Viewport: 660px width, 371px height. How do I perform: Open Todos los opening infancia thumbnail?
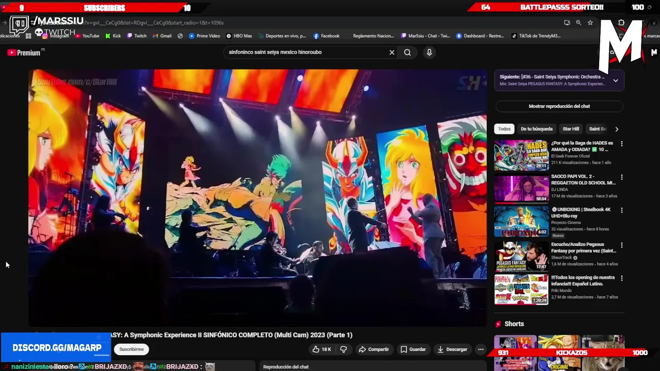[x=521, y=289]
